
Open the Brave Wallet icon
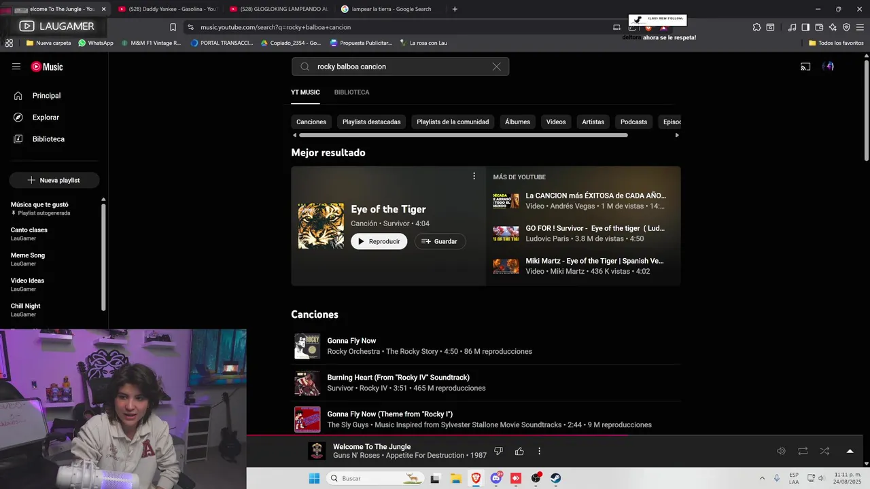point(819,27)
